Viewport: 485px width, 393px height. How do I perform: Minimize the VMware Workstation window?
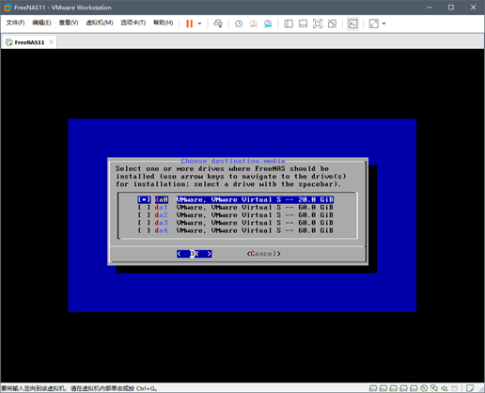[430, 8]
